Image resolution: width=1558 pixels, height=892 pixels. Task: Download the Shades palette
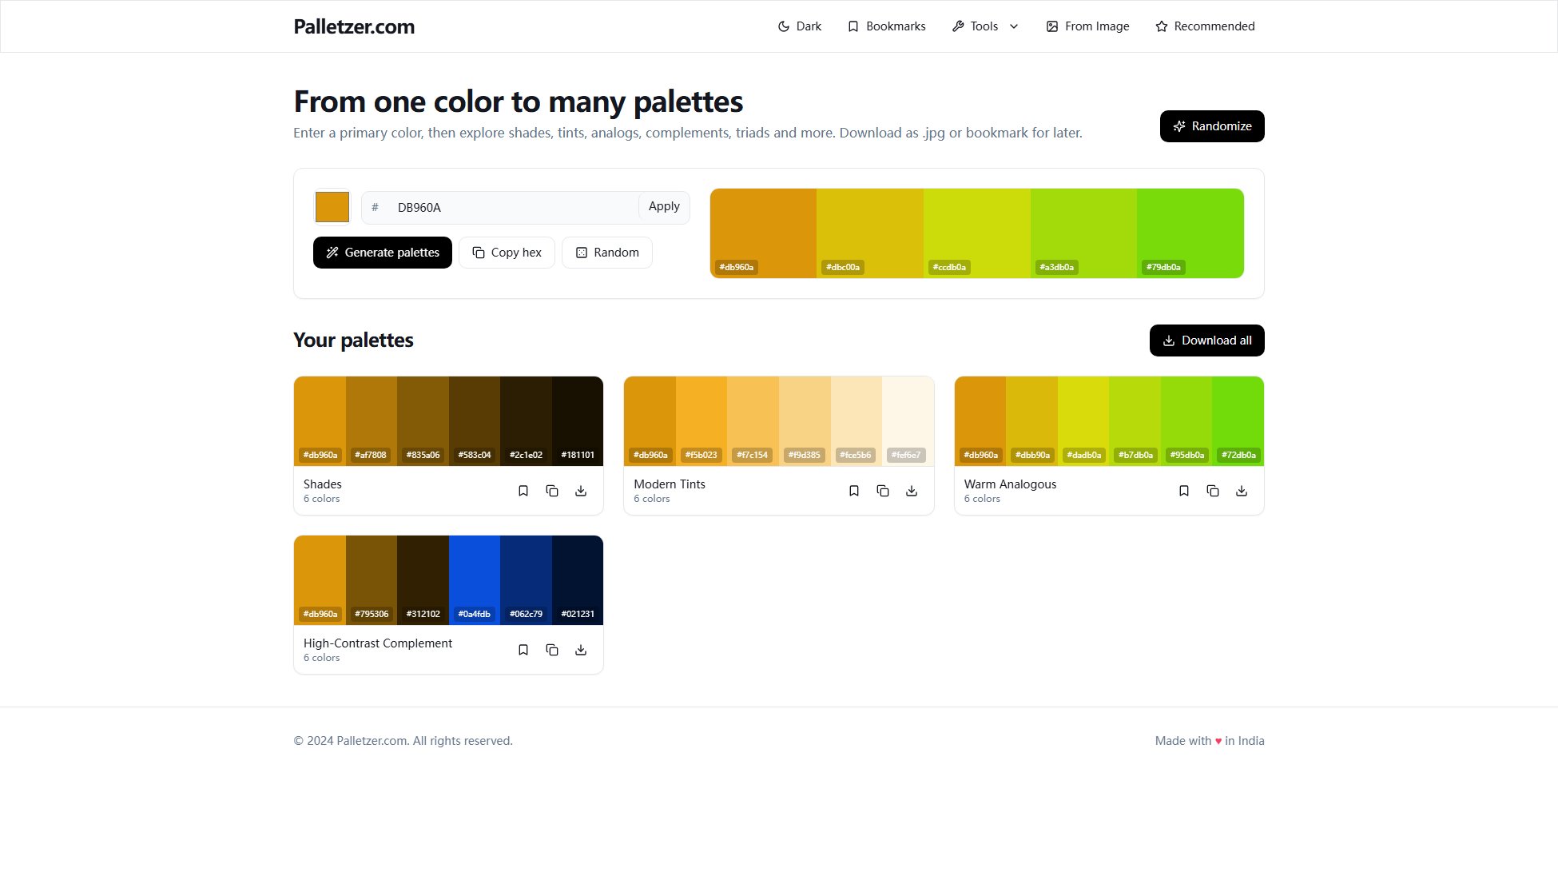click(581, 491)
